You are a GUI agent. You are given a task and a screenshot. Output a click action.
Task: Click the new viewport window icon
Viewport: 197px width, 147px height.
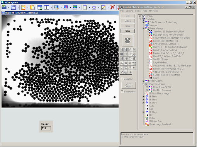point(40,7)
